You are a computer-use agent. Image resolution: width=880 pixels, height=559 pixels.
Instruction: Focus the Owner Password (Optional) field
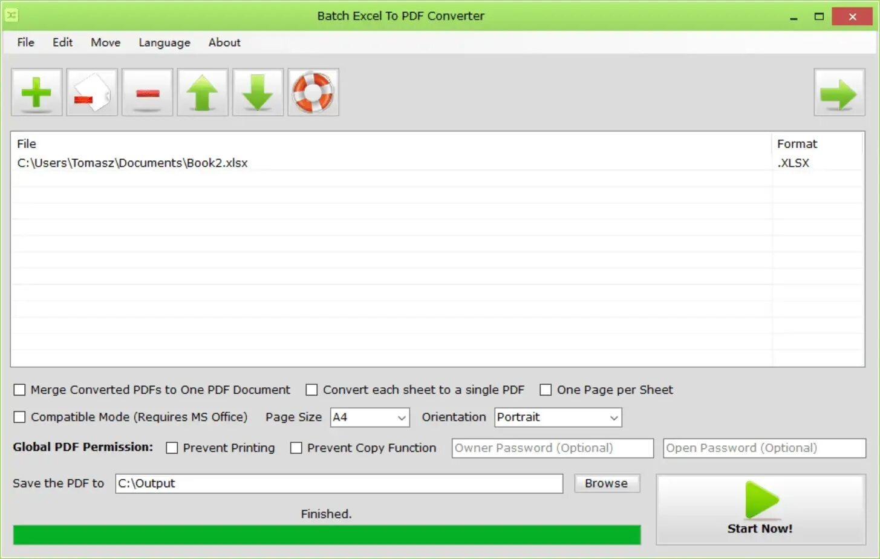click(552, 448)
